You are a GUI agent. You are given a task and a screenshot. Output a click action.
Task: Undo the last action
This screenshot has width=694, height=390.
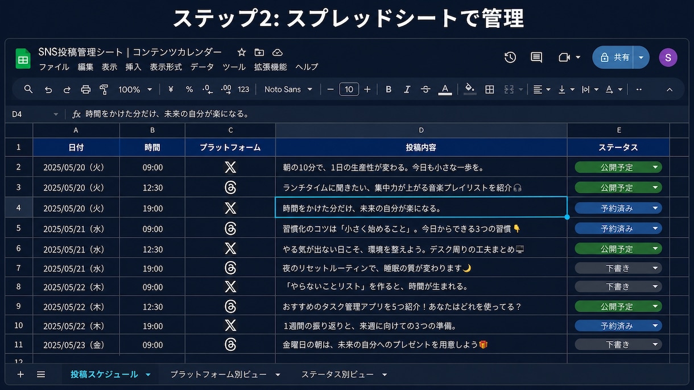(x=48, y=89)
